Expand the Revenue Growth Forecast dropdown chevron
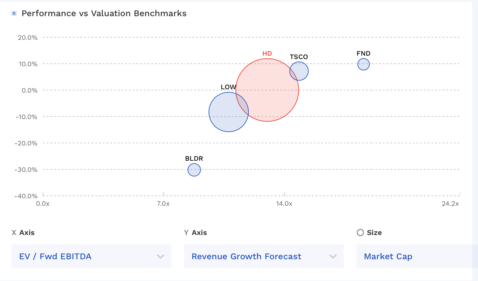Viewport: 478px width, 281px height. pos(333,256)
